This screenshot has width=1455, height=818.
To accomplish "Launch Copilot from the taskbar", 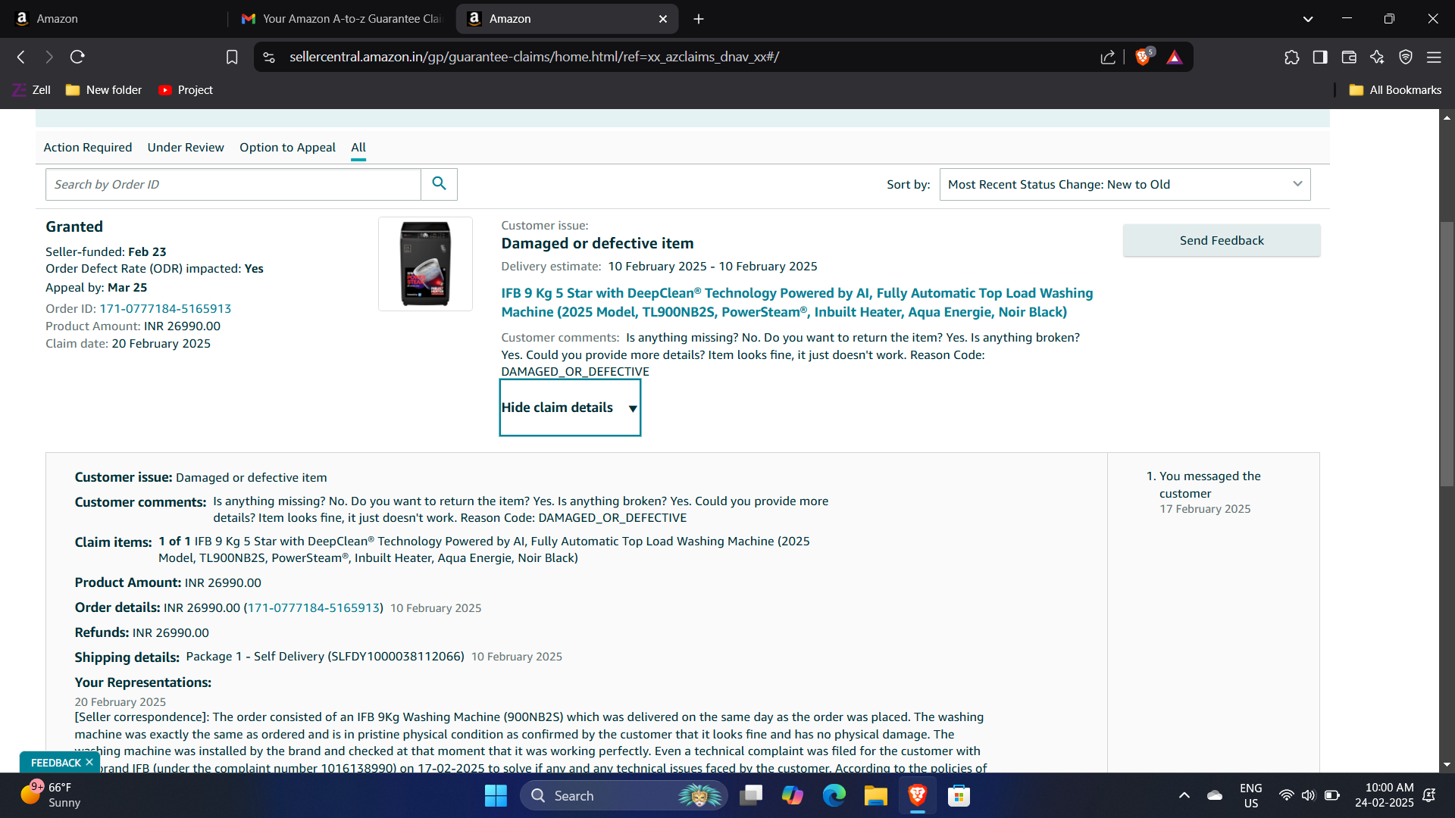I will (793, 796).
